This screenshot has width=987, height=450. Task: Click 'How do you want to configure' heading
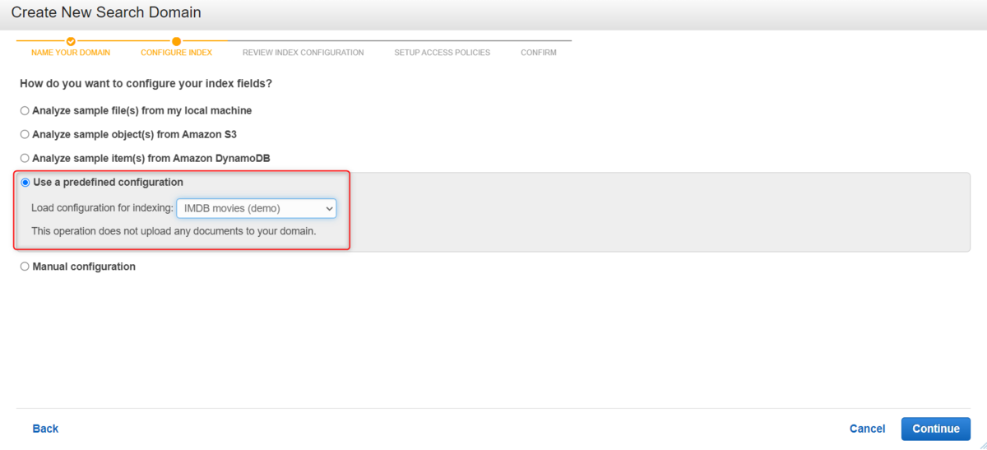click(146, 84)
